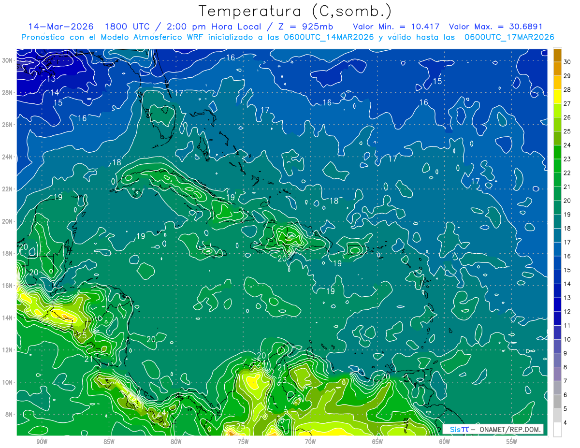Click the "75W" longitude axis label
This screenshot has height=448, width=580.
click(243, 442)
